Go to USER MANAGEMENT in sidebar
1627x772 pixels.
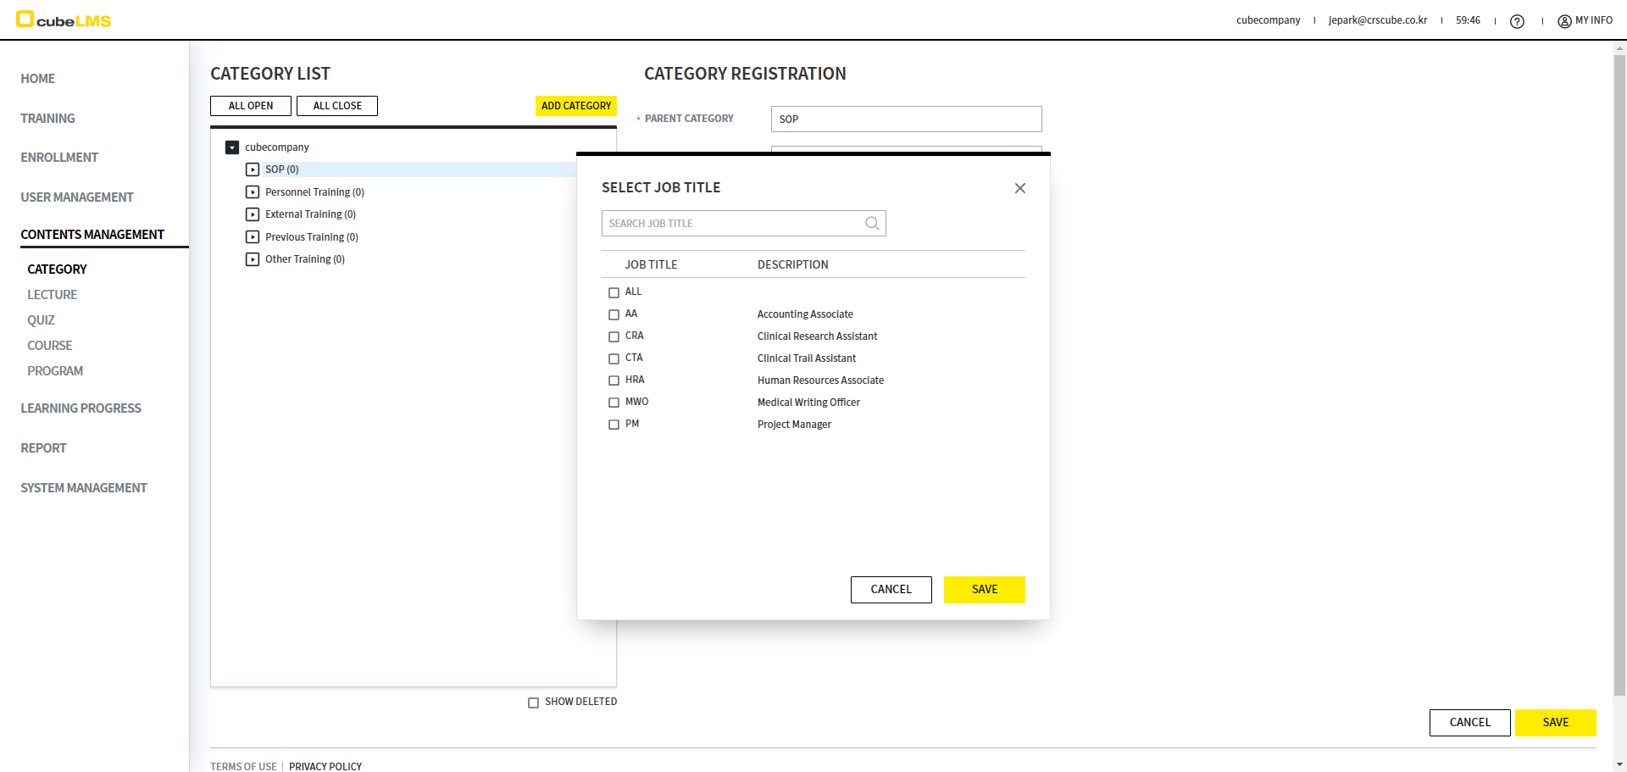(x=77, y=197)
